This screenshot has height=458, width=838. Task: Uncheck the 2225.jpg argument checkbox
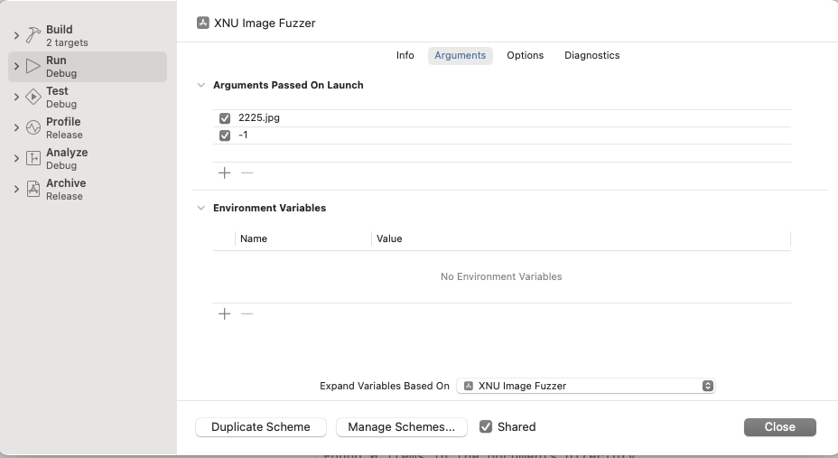coord(225,118)
